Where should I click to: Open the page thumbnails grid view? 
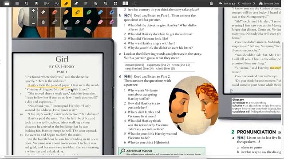pos(115,4)
